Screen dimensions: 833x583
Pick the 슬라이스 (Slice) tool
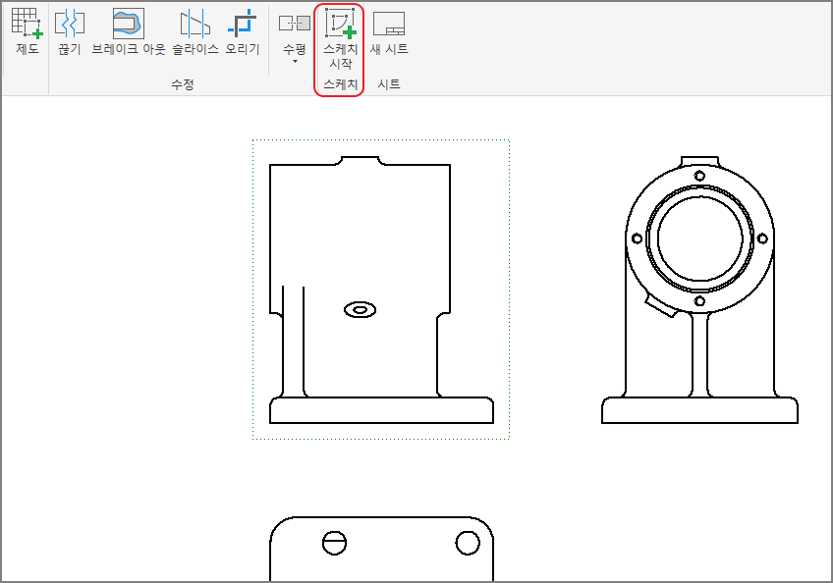[194, 31]
